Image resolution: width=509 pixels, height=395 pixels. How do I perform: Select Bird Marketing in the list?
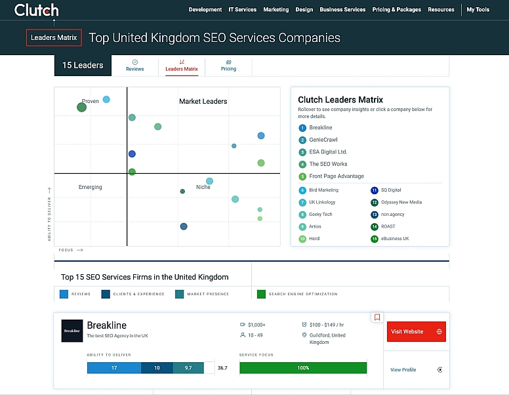(323, 190)
